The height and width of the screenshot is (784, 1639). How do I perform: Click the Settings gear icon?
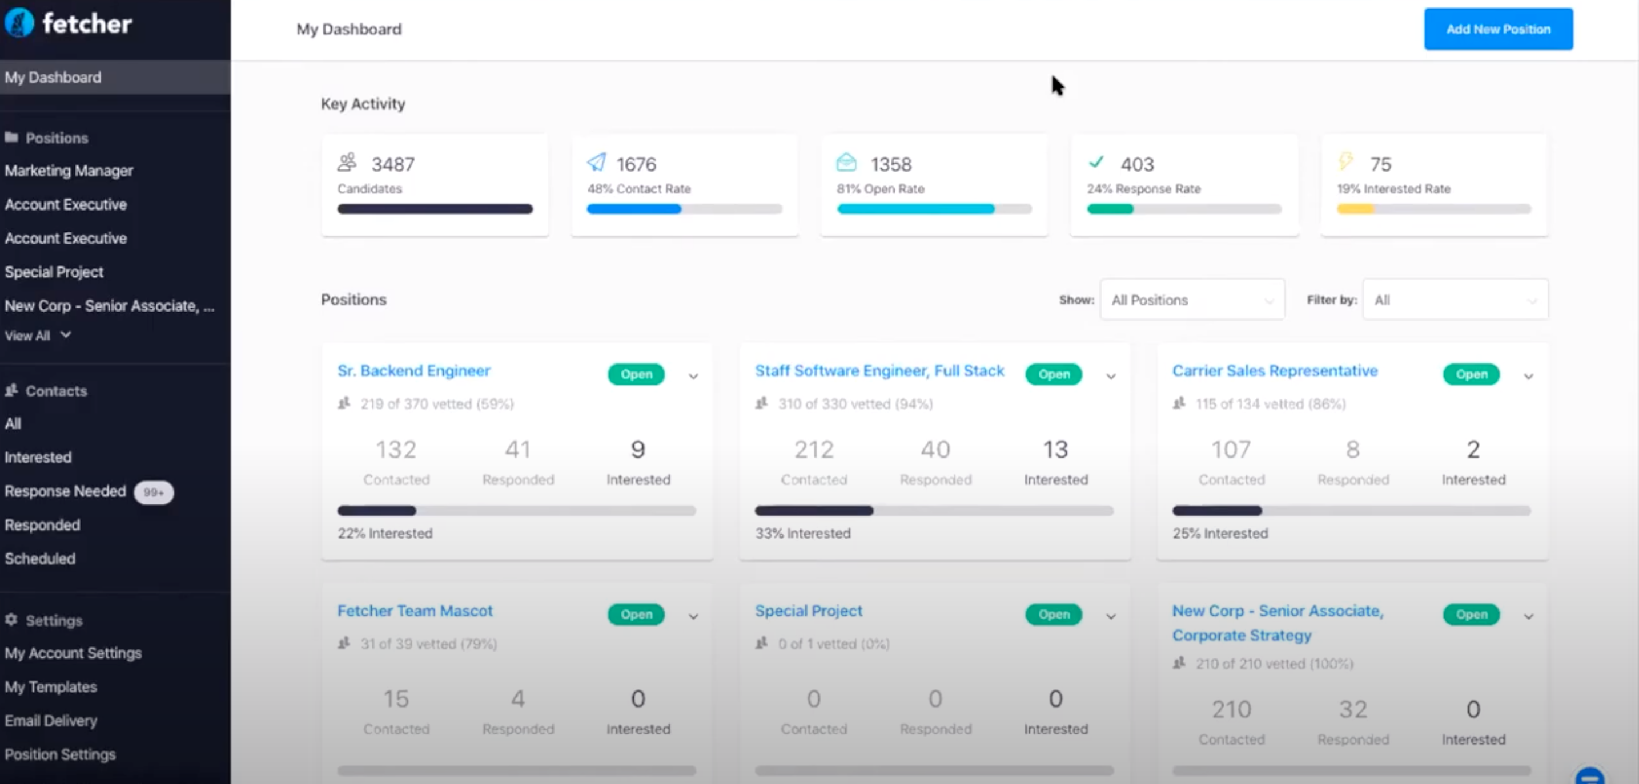pyautogui.click(x=11, y=621)
